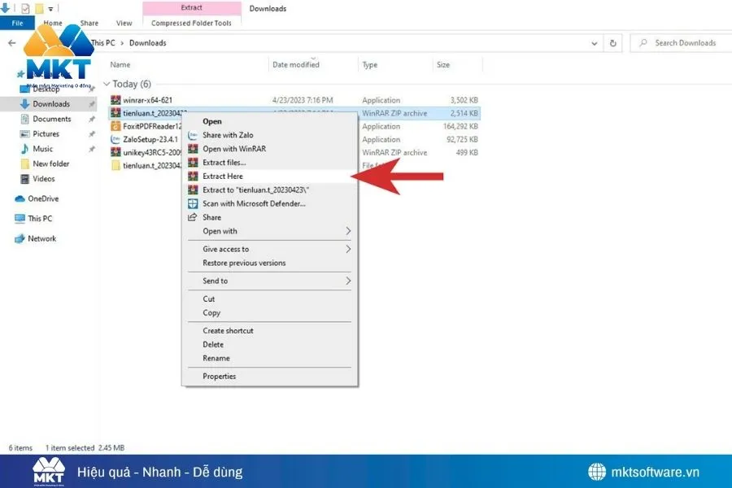Click the Zalo icon next to Share with Zalo
This screenshot has width=732, height=488.
pos(193,135)
